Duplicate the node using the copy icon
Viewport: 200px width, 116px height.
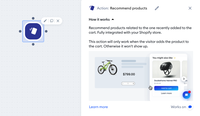[52, 21]
